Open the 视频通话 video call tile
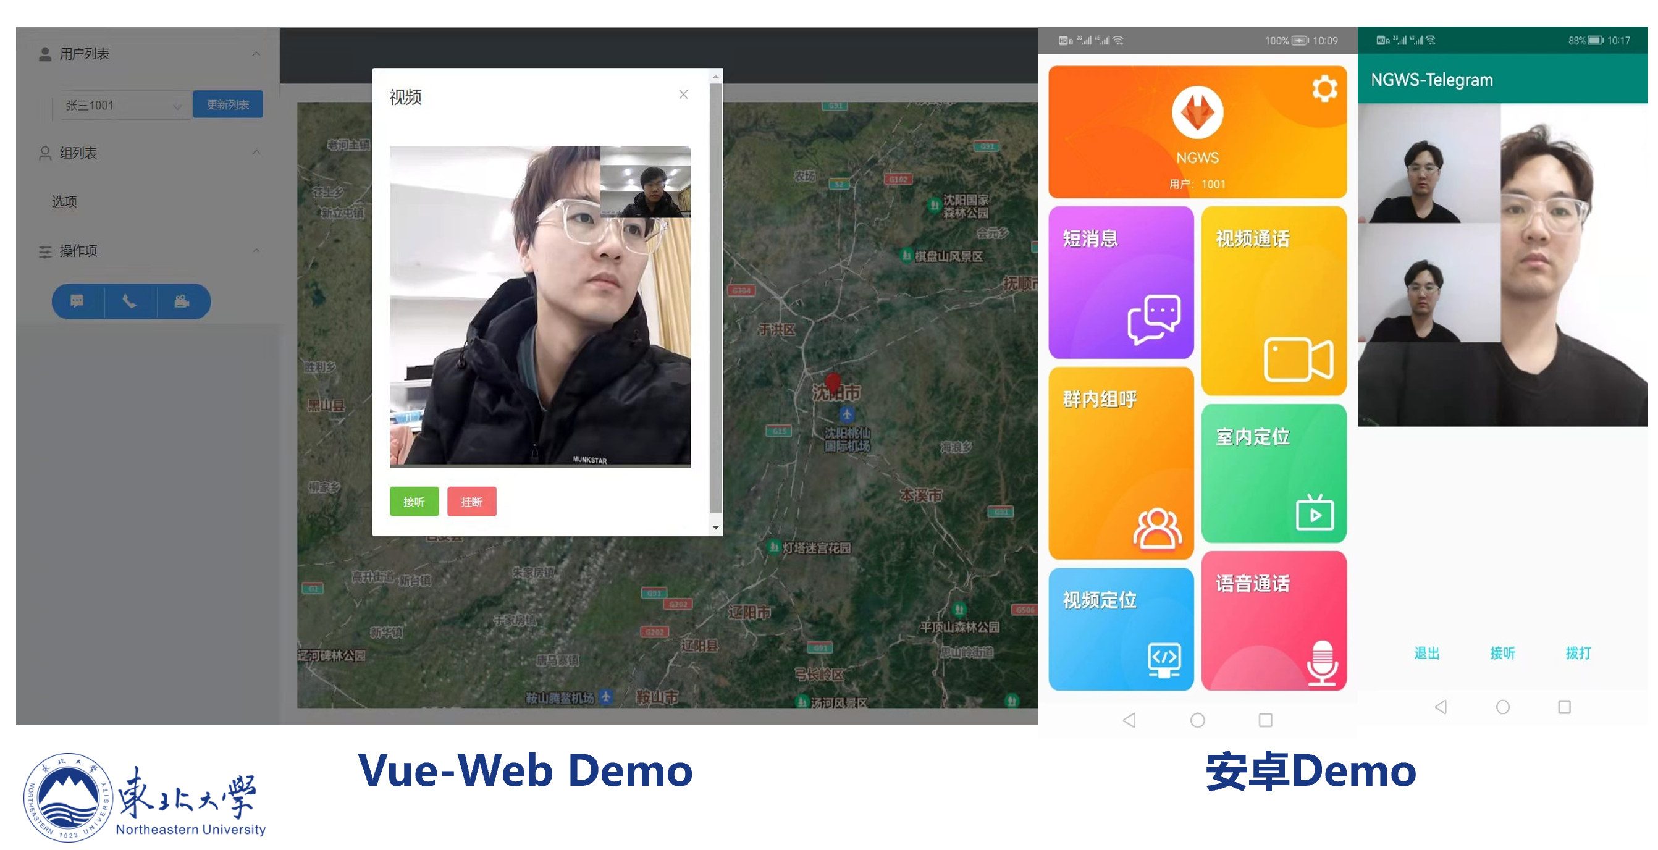 1273,300
